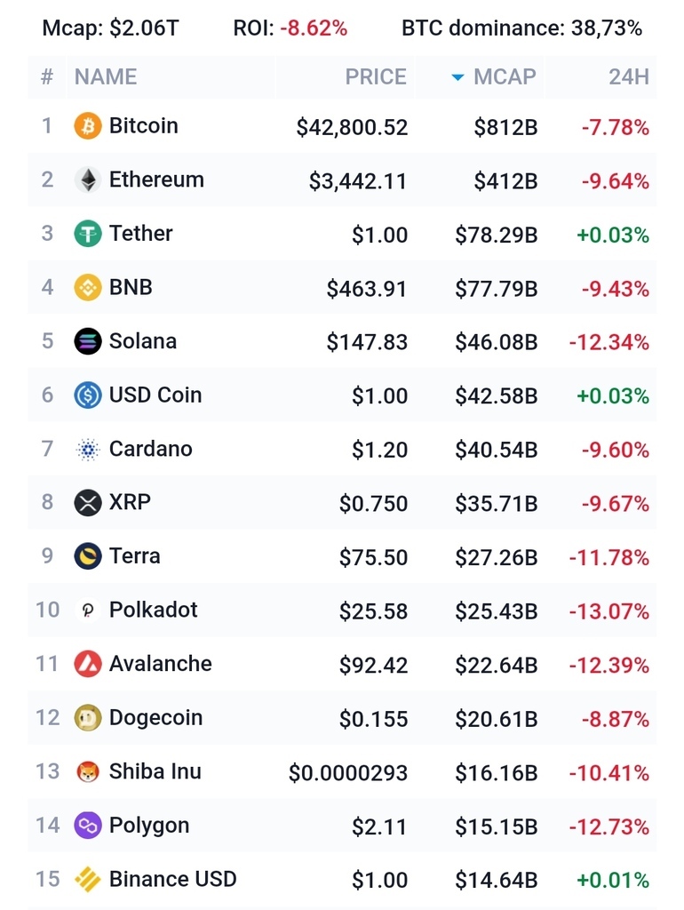This screenshot has width=684, height=910.
Task: Click the Solana logo icon
Action: pyautogui.click(x=88, y=341)
